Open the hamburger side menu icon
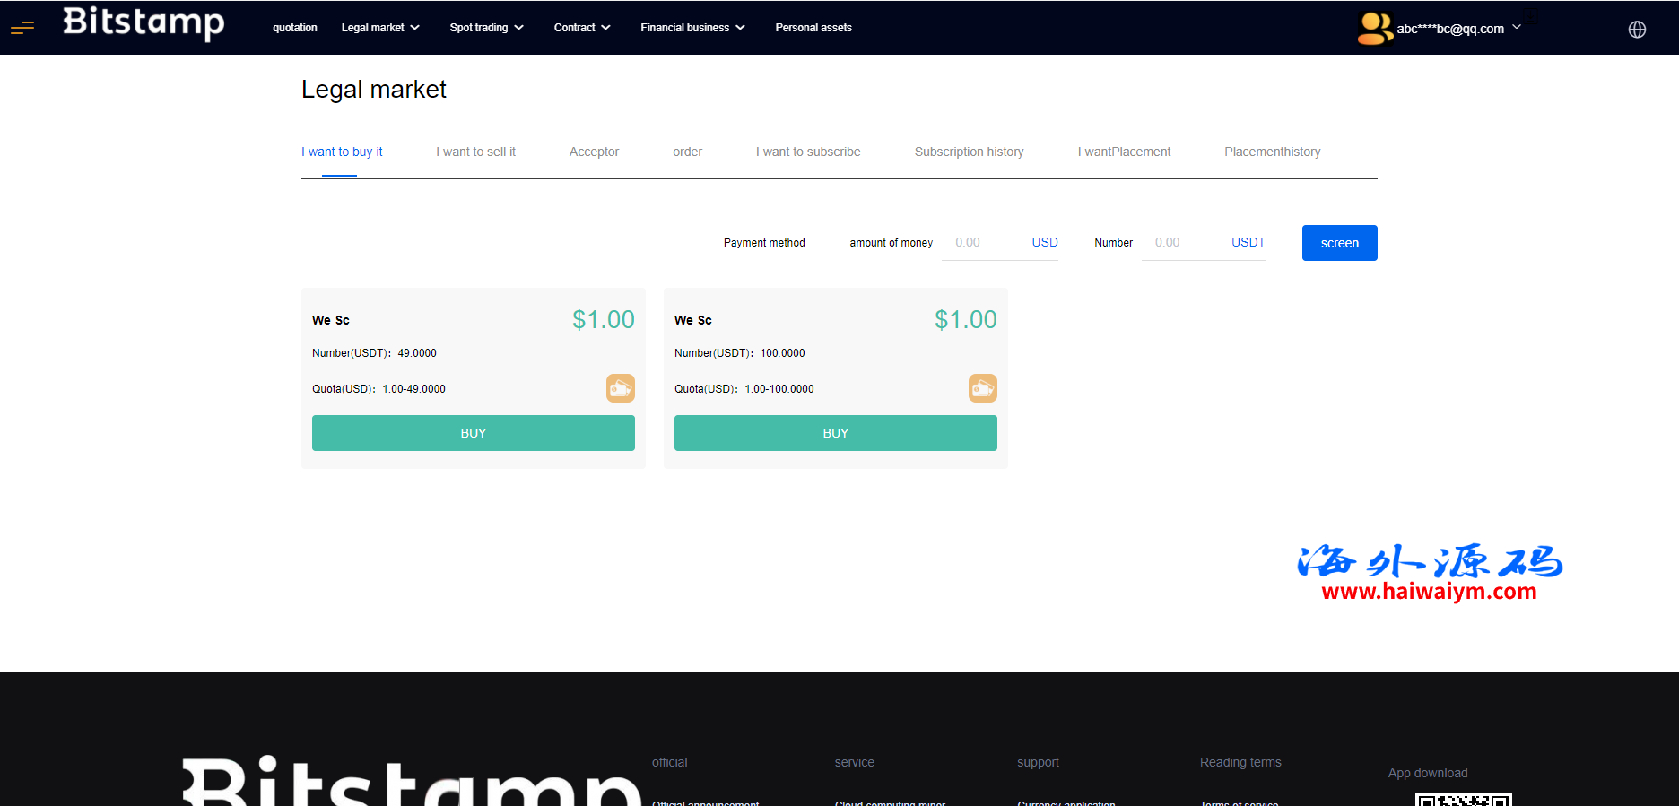The width and height of the screenshot is (1679, 806). [x=22, y=28]
